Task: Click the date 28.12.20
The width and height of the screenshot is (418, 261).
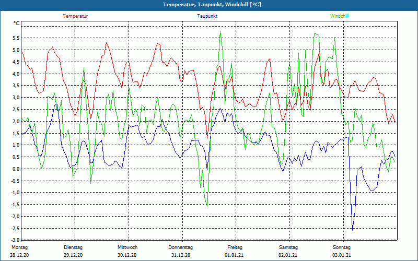Action: coord(19,255)
